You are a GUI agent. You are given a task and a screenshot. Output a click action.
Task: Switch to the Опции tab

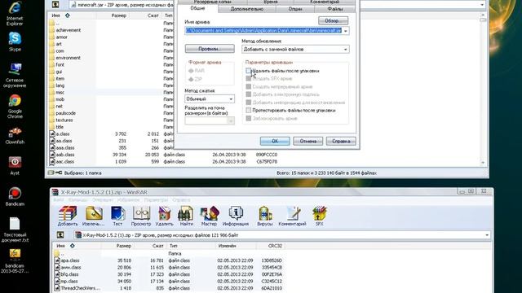[295, 9]
